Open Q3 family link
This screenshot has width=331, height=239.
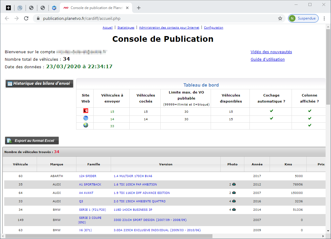(x=81, y=201)
